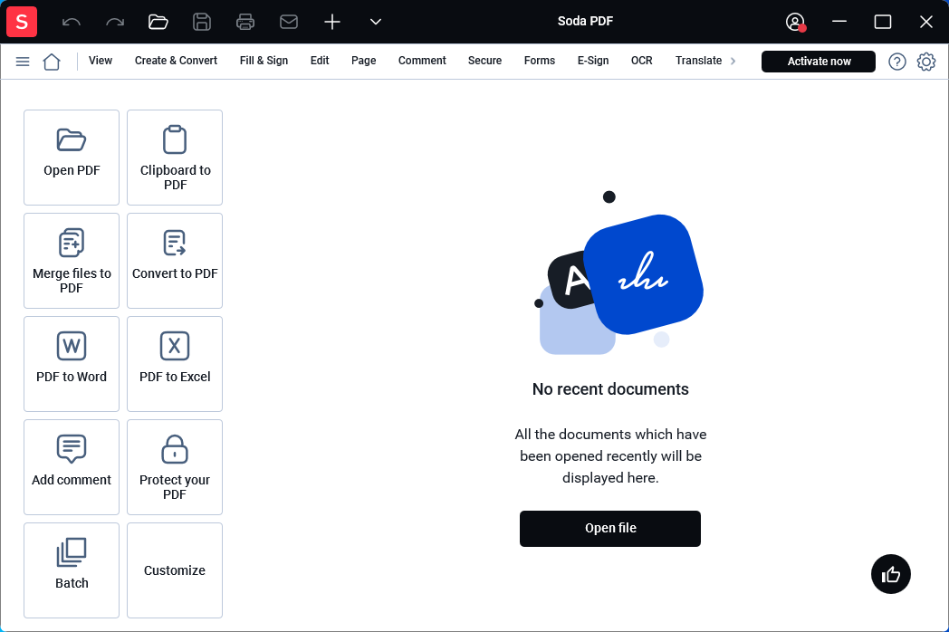
Task: Switch to the OCR tab
Action: pos(641,61)
